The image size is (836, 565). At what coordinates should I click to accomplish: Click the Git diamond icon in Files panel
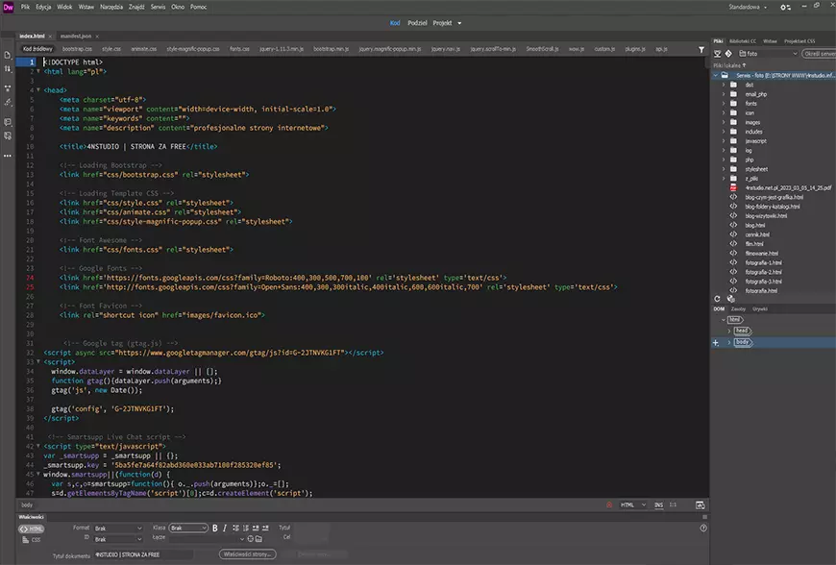pos(728,53)
